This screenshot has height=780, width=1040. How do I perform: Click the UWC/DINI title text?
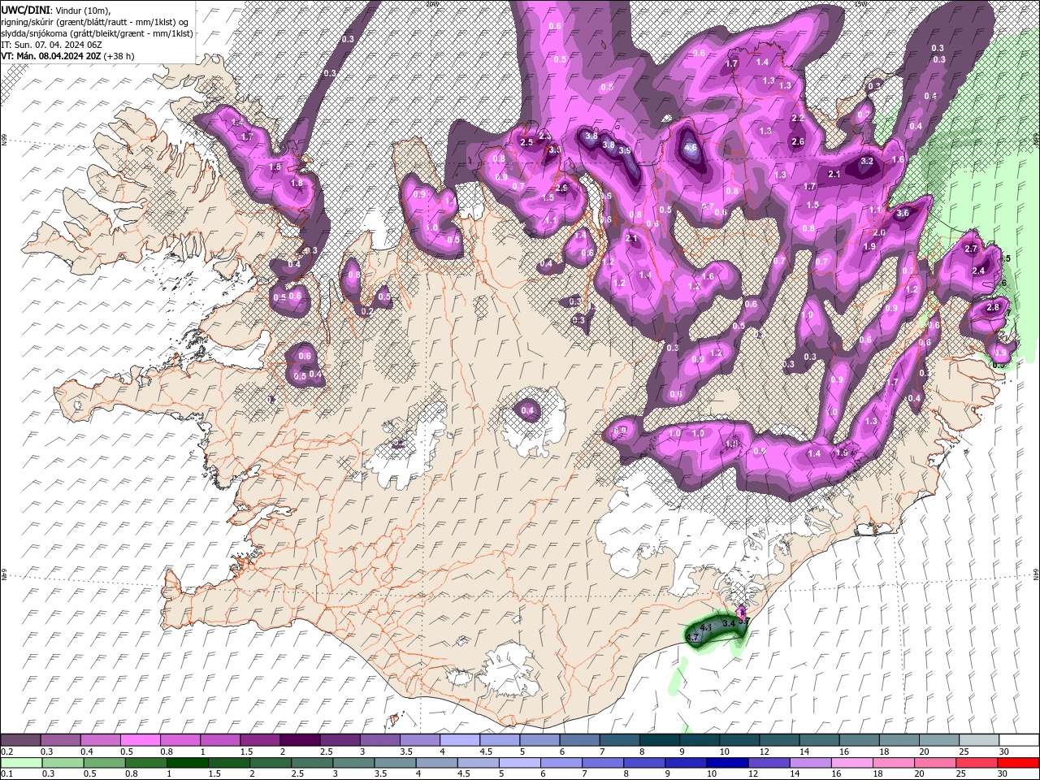coord(26,9)
